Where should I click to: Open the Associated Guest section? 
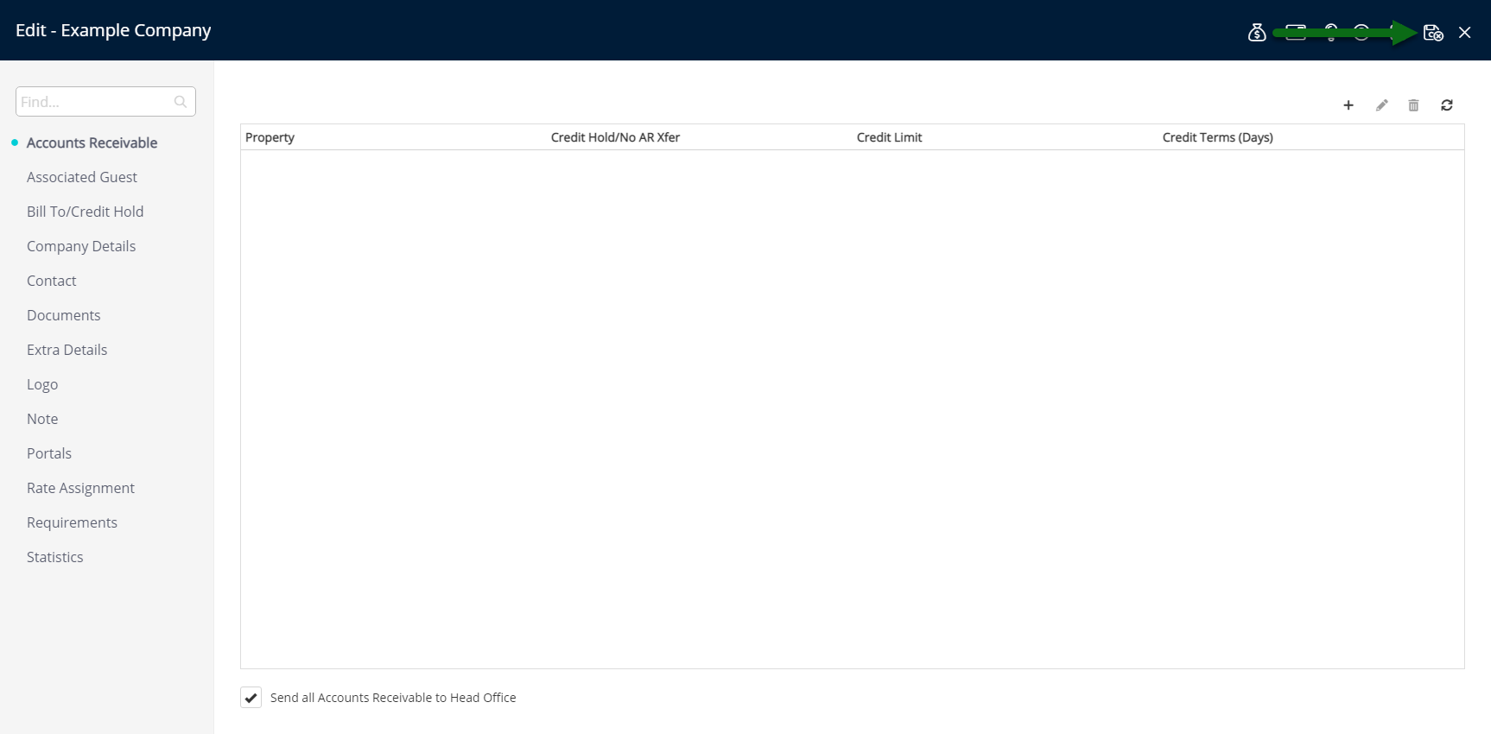(82, 177)
